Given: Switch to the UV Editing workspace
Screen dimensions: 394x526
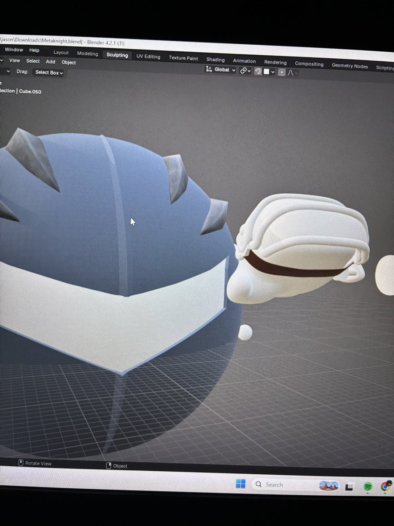Looking at the screenshot, I should [148, 57].
